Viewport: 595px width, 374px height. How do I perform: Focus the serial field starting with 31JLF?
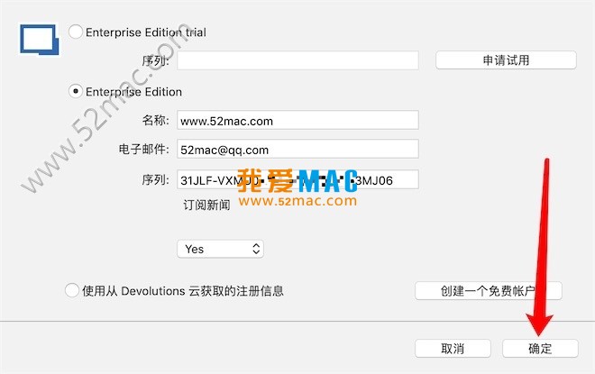297,179
